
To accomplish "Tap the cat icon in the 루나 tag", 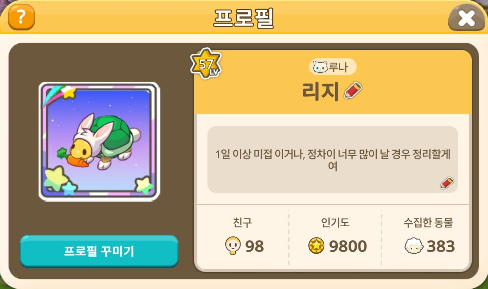I will pos(320,67).
